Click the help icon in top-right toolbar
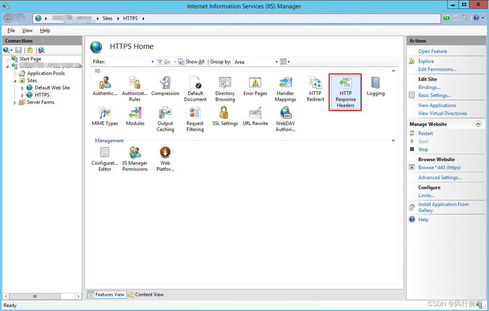489x311 pixels. pos(476,18)
